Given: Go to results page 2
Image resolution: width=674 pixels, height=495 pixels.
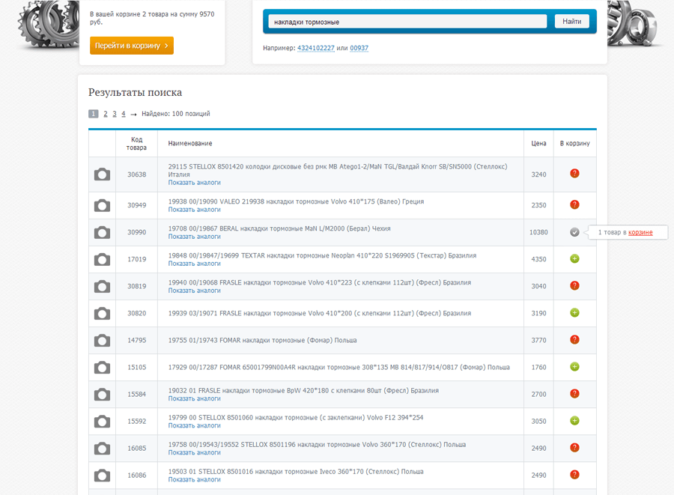Looking at the screenshot, I should point(106,114).
